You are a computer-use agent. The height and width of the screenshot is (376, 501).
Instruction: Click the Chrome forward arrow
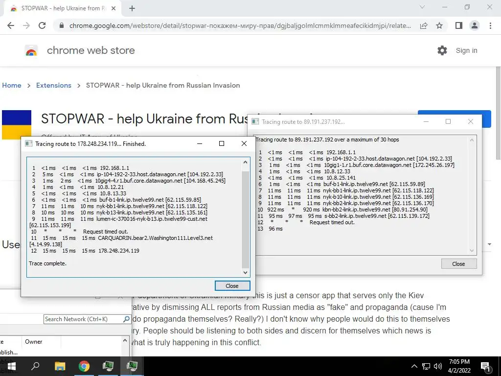click(26, 25)
